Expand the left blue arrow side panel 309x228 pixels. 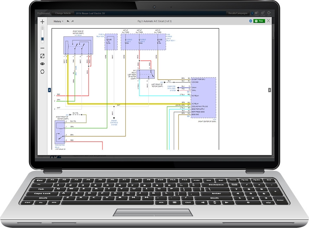(x=49, y=90)
